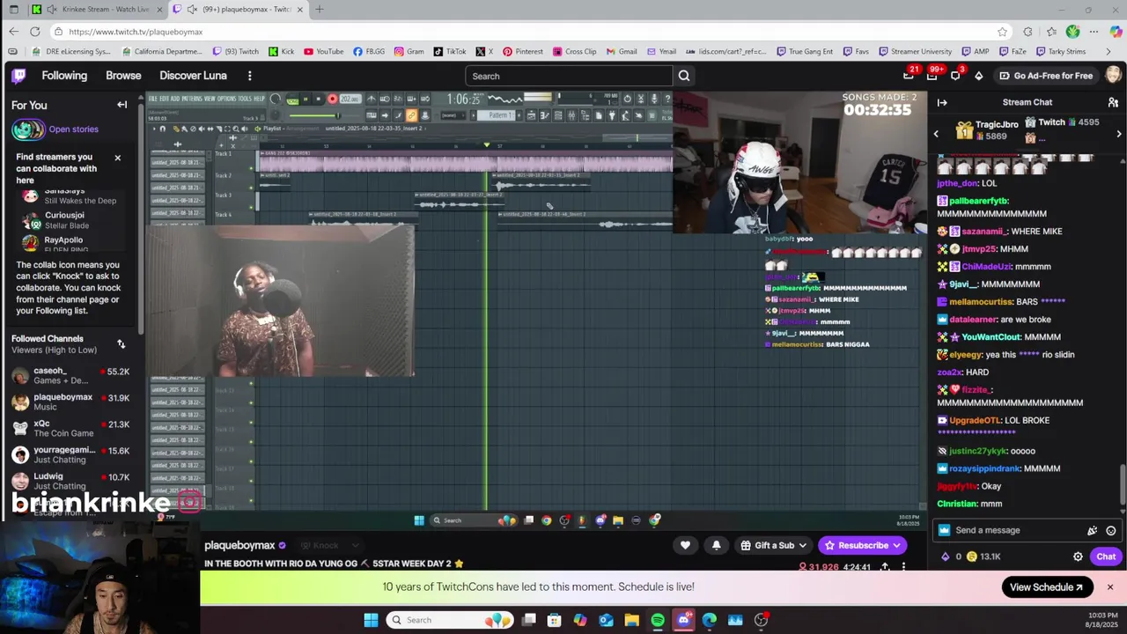Open chat community users list
The width and height of the screenshot is (1127, 634).
[1113, 102]
